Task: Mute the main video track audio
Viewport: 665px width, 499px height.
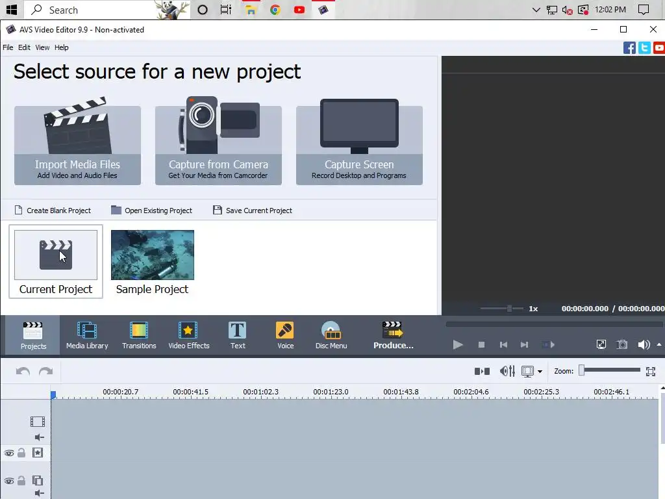Action: pos(40,437)
